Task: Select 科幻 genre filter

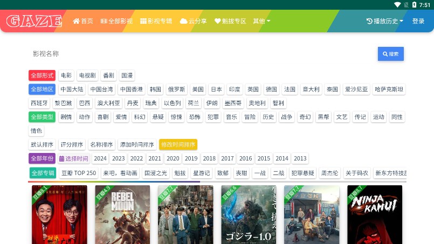Action: pos(140,117)
